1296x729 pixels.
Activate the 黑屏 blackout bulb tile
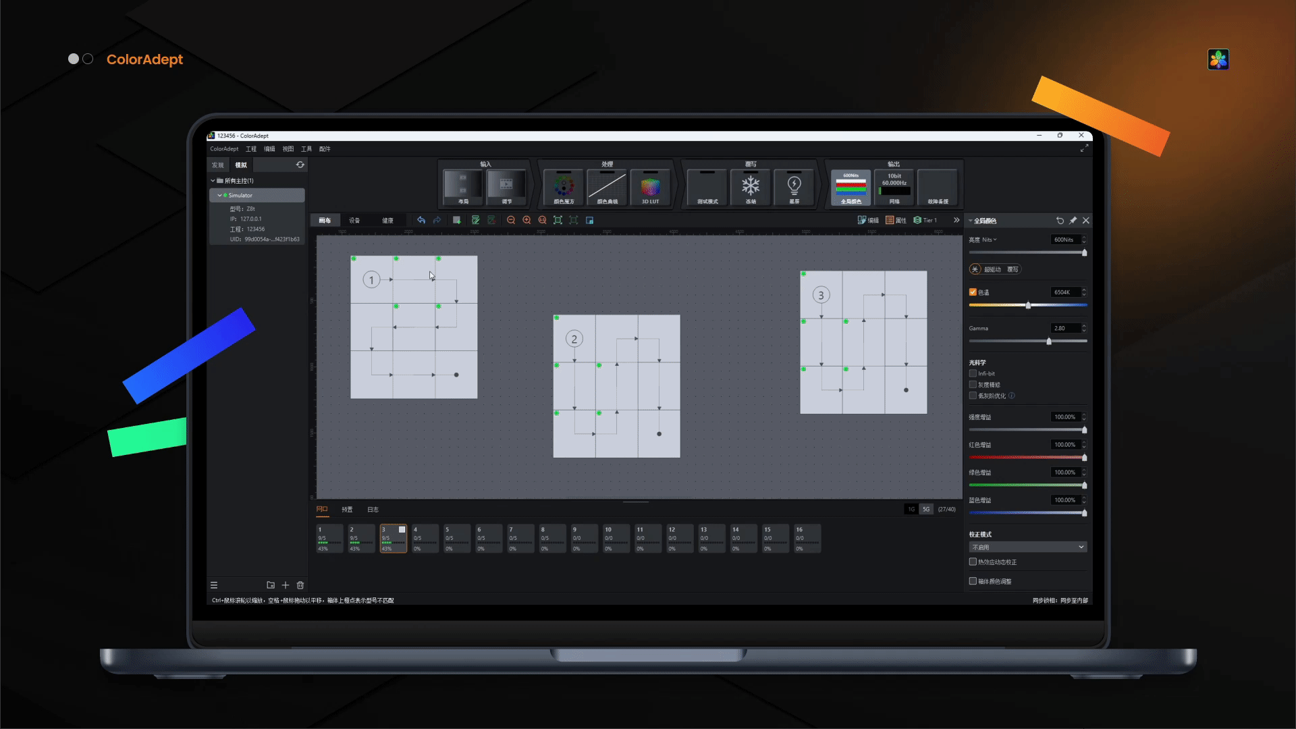(794, 187)
